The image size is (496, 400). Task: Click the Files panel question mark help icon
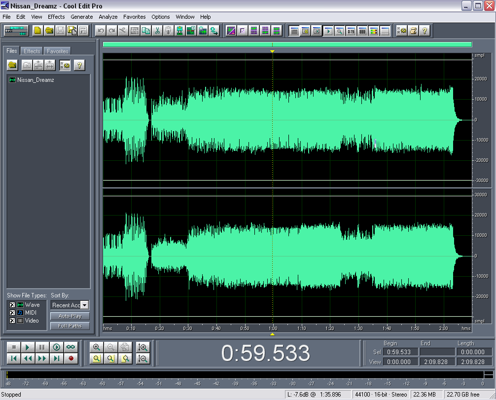tap(79, 65)
